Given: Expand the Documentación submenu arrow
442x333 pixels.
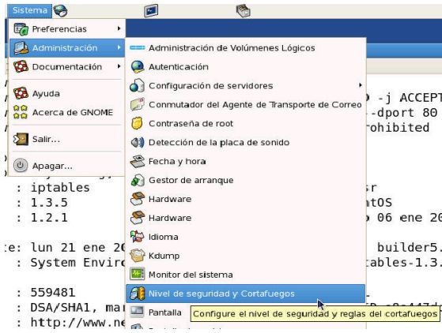Looking at the screenshot, I should pos(119,66).
